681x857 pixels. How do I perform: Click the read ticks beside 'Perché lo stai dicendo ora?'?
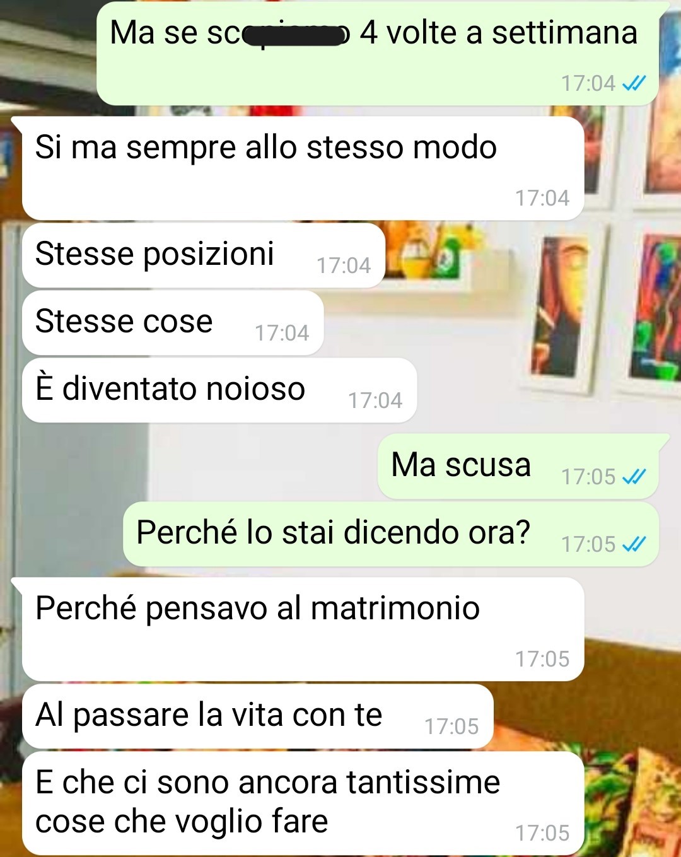tap(634, 544)
